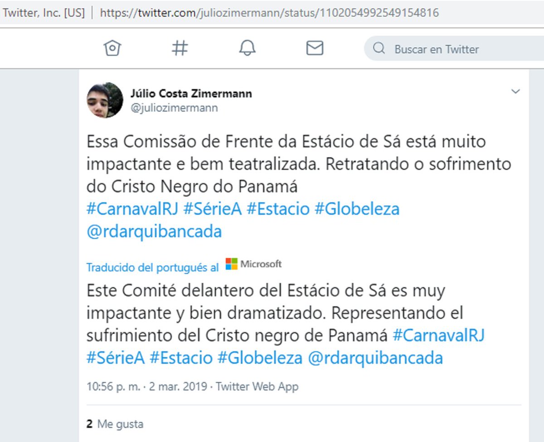Open the #Globeleza hashtag in original tweet
Image resolution: width=544 pixels, height=442 pixels.
point(357,209)
